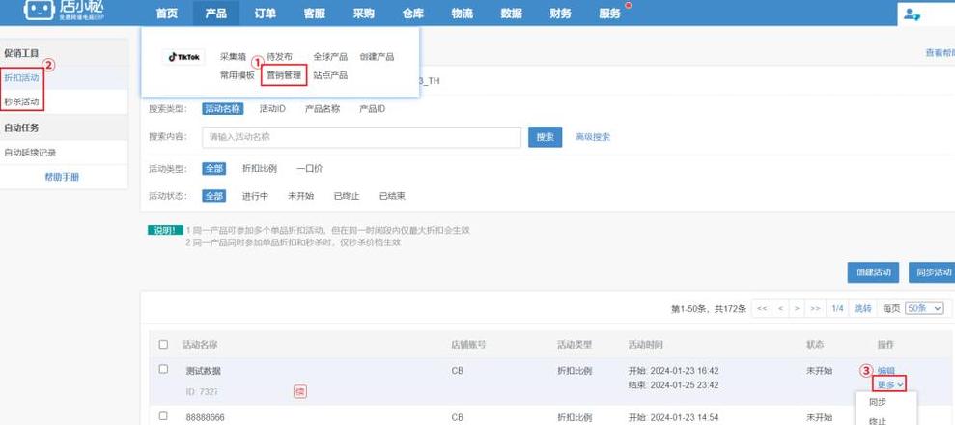
Task: Select 同步 from the 更多 dropdown
Action: tap(878, 402)
